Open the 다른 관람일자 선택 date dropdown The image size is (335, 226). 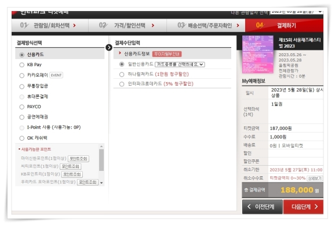[x=297, y=12]
